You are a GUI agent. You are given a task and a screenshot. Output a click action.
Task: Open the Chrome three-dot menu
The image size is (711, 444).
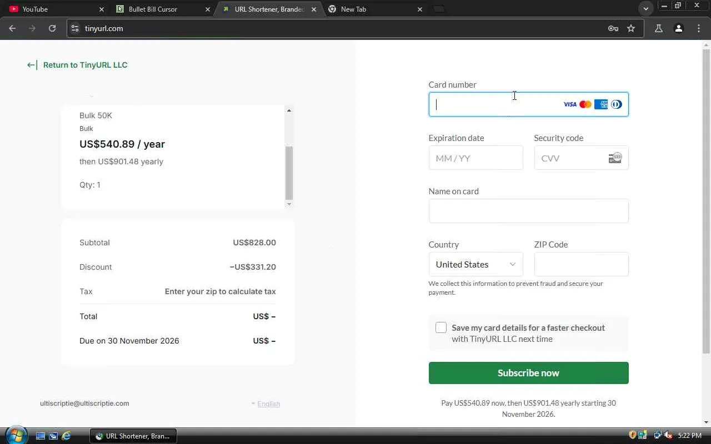coord(699,28)
